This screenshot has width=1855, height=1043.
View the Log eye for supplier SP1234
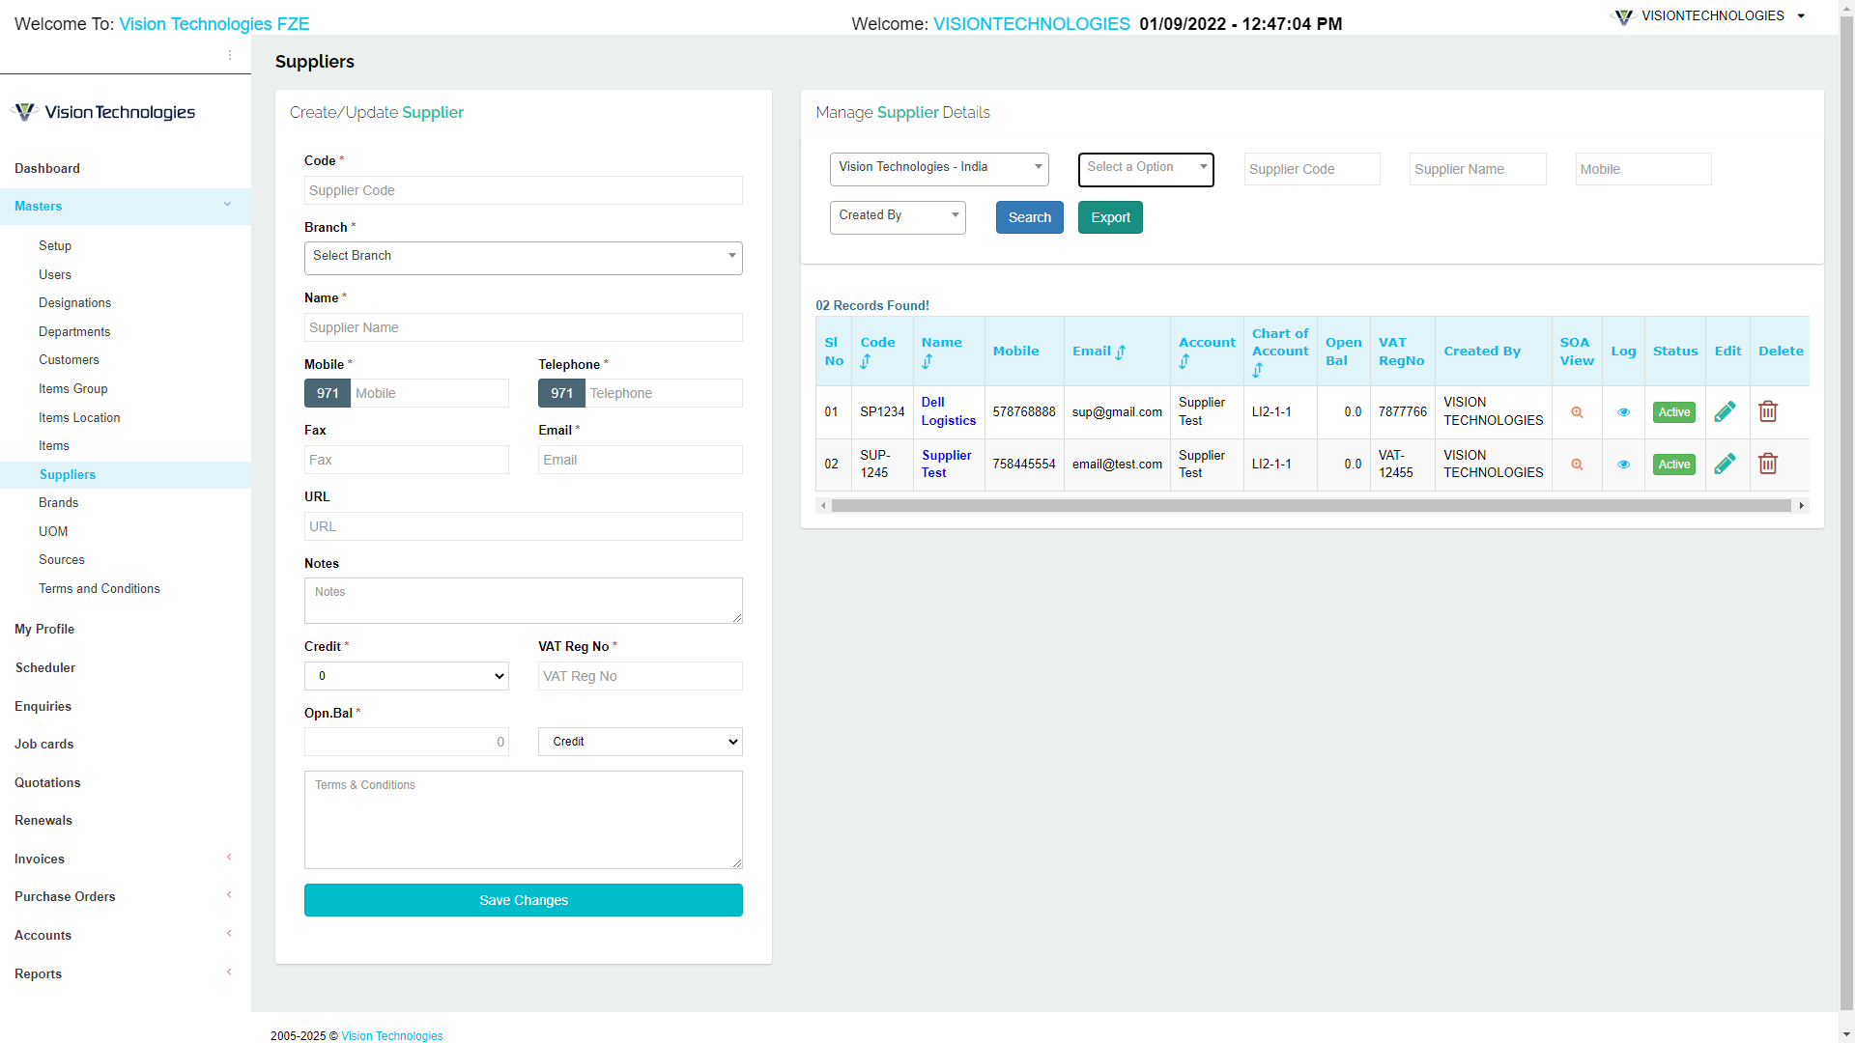[x=1624, y=411]
